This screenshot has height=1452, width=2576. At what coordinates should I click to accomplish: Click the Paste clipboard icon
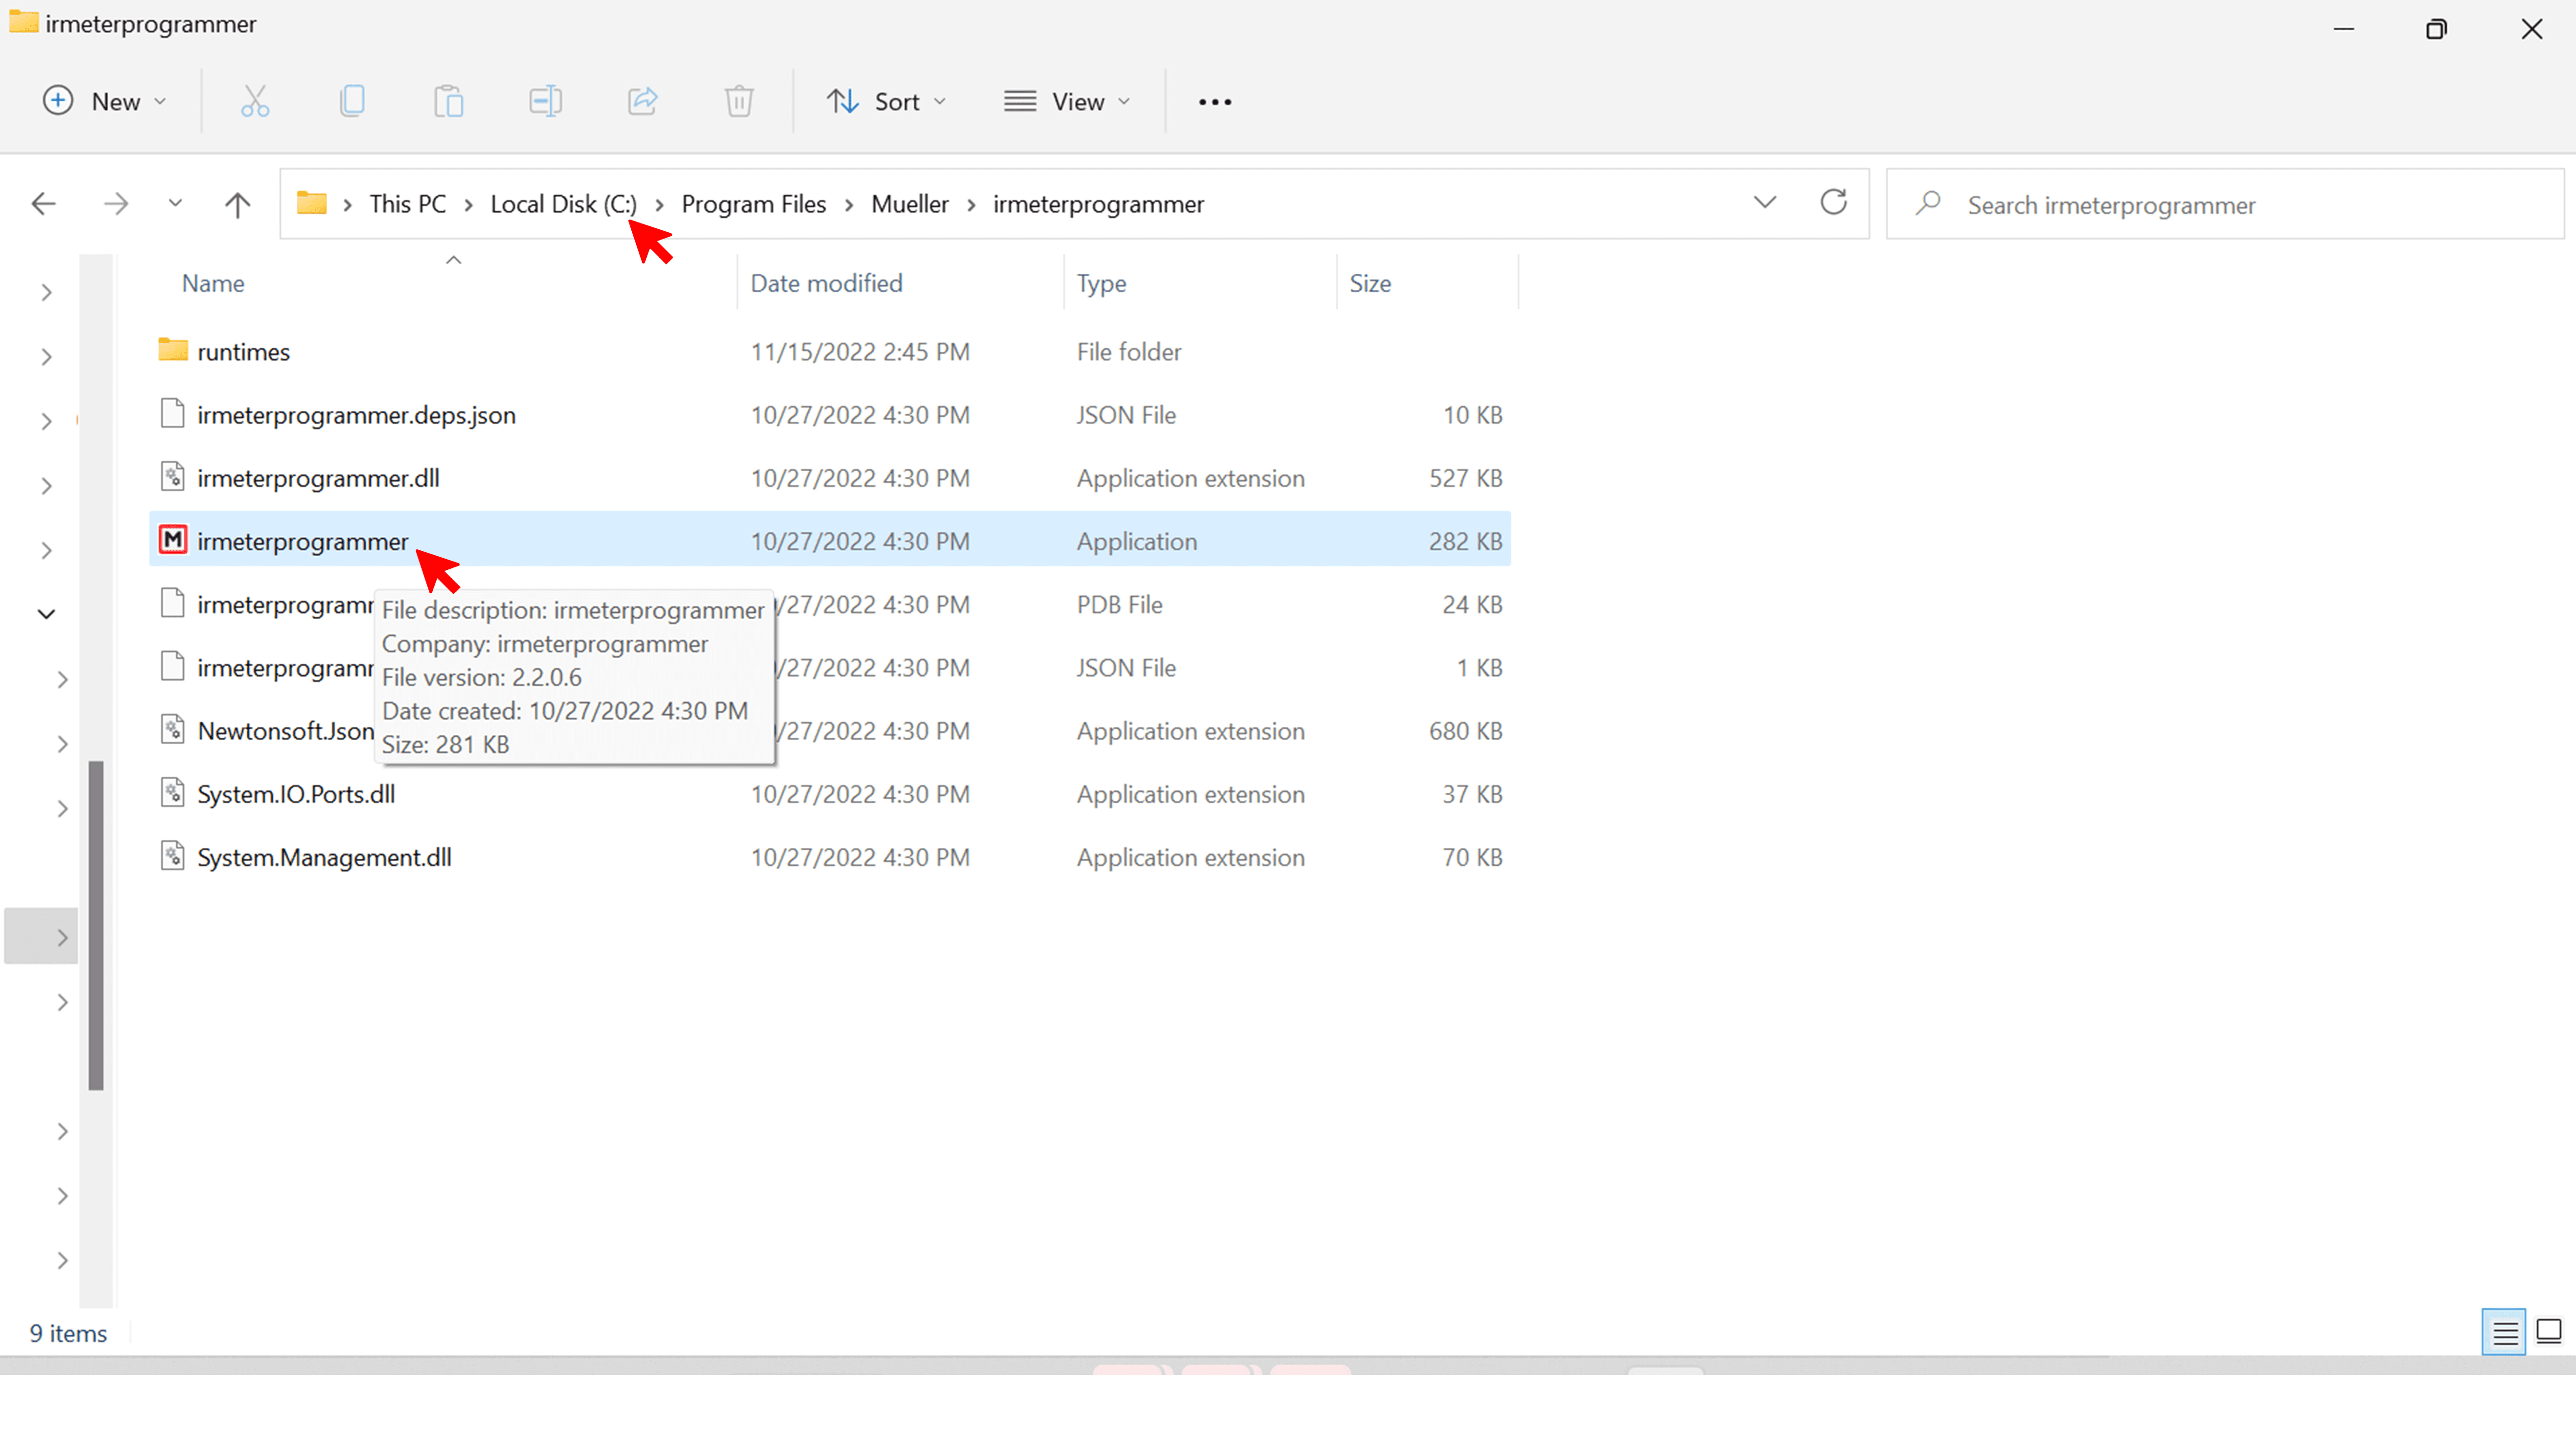(449, 101)
